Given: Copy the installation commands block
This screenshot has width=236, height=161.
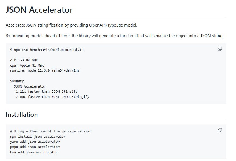Looking at the screenshot, I should coord(219,130).
